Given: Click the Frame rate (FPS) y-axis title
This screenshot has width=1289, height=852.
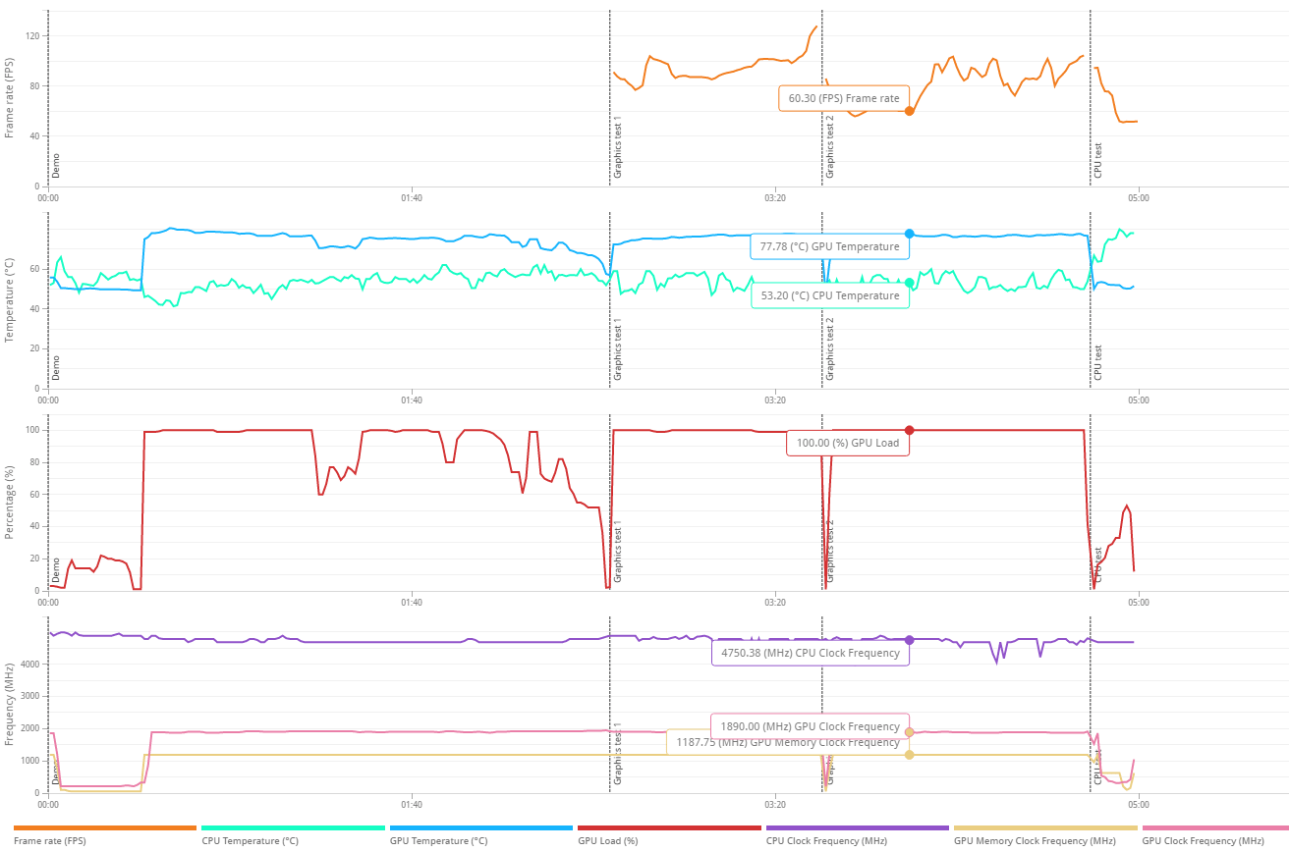Looking at the screenshot, I should pos(10,98).
